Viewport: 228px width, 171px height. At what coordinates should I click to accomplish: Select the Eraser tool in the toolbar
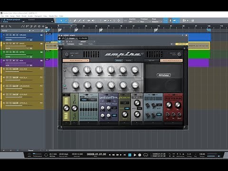tap(75, 20)
